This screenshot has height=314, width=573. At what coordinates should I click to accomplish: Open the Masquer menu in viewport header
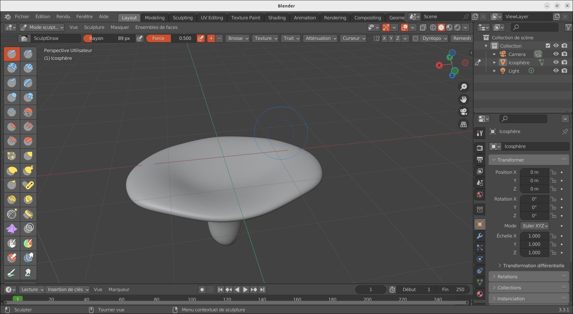point(120,27)
